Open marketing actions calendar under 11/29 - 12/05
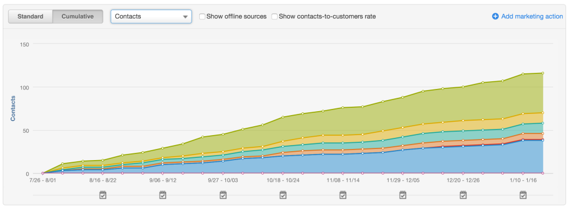The height and width of the screenshot is (209, 570). pyautogui.click(x=403, y=195)
